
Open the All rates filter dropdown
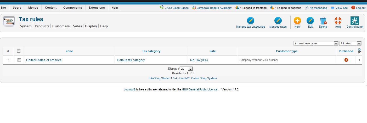350,44
